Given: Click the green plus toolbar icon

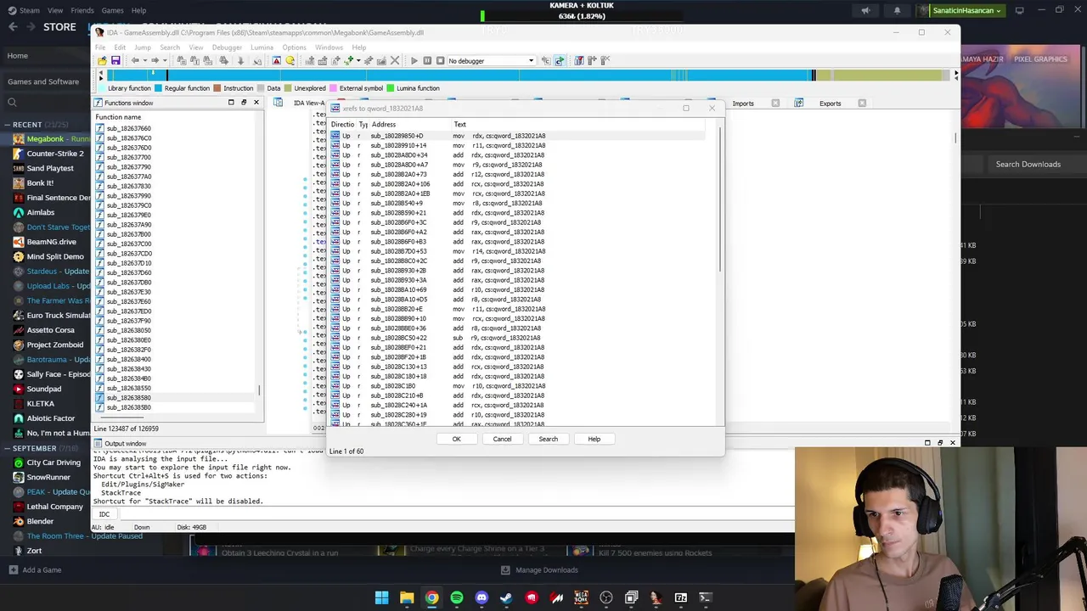Looking at the screenshot, I should pos(348,60).
